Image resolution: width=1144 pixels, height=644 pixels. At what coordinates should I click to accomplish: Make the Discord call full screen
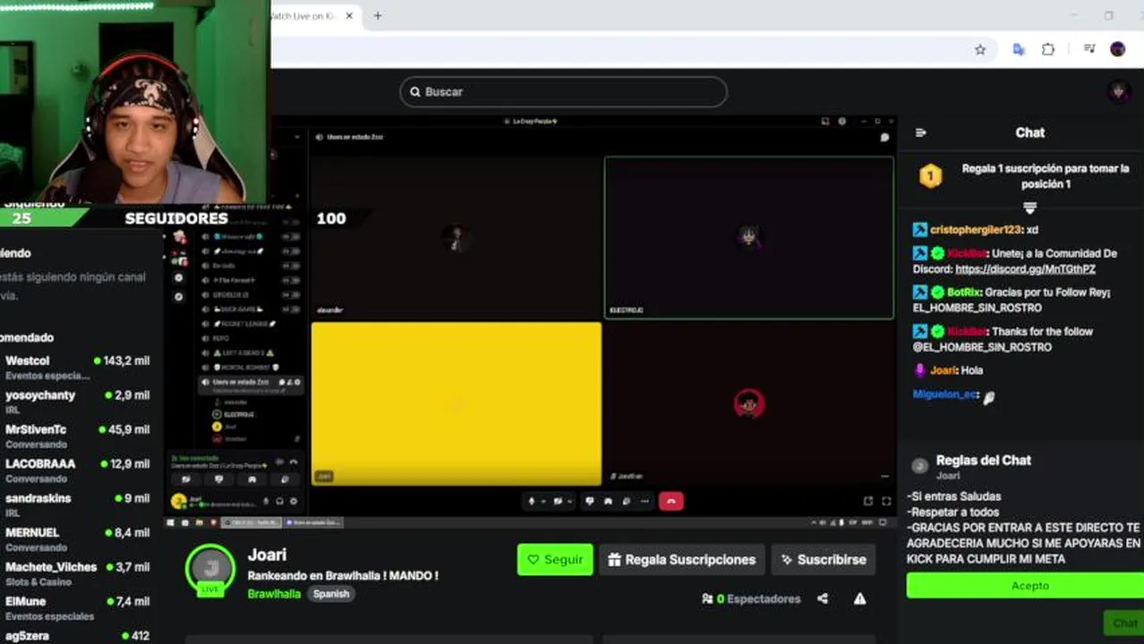886,501
